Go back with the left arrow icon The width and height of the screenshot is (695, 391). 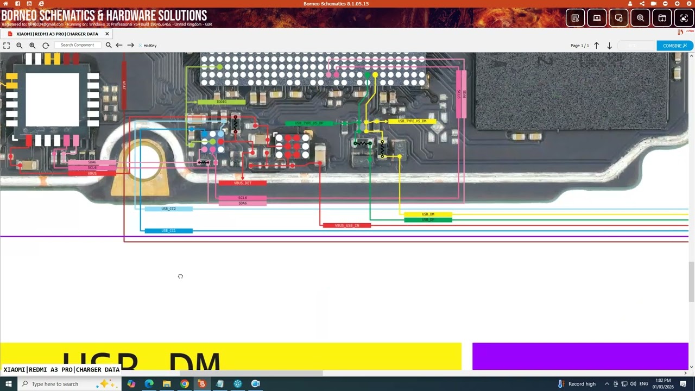[119, 46]
